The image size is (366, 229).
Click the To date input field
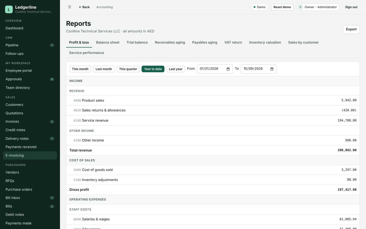tap(258, 69)
